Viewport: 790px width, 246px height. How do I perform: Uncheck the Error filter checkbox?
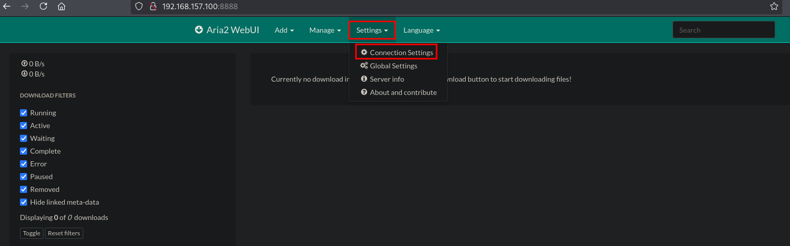[x=23, y=164]
